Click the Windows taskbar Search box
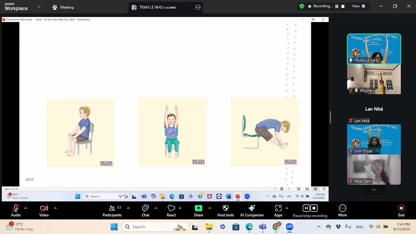Viewport: 416px width, 234px height. point(154,227)
